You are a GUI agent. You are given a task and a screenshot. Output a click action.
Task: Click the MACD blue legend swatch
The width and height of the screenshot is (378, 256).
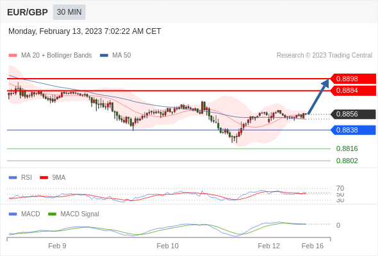tap(13, 214)
